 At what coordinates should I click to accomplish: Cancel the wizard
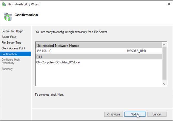pos(156,114)
